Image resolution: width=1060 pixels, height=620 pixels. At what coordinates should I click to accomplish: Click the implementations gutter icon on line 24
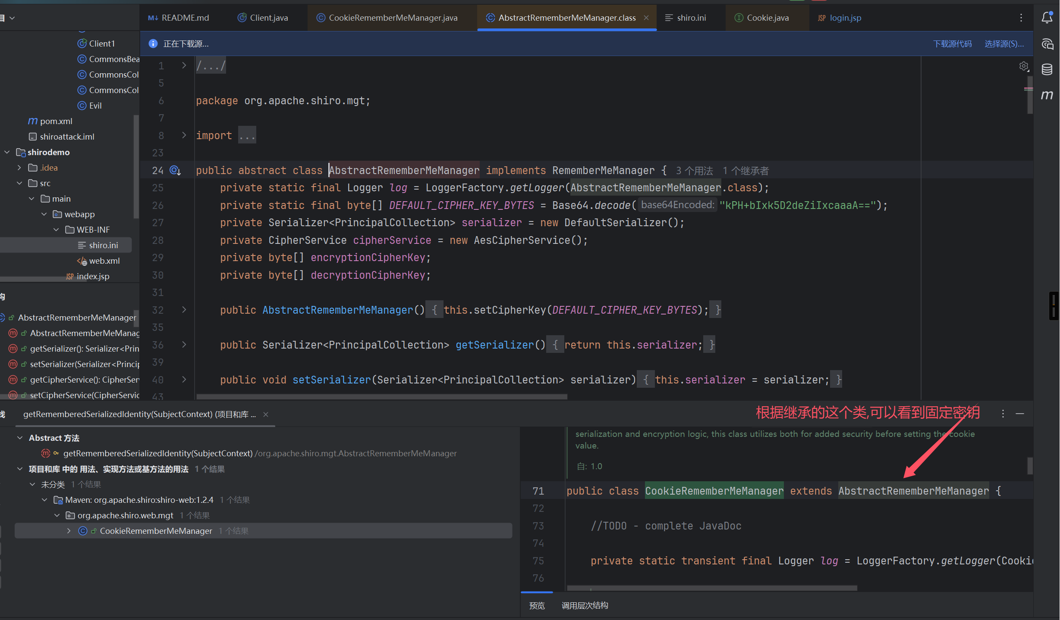[x=175, y=171]
